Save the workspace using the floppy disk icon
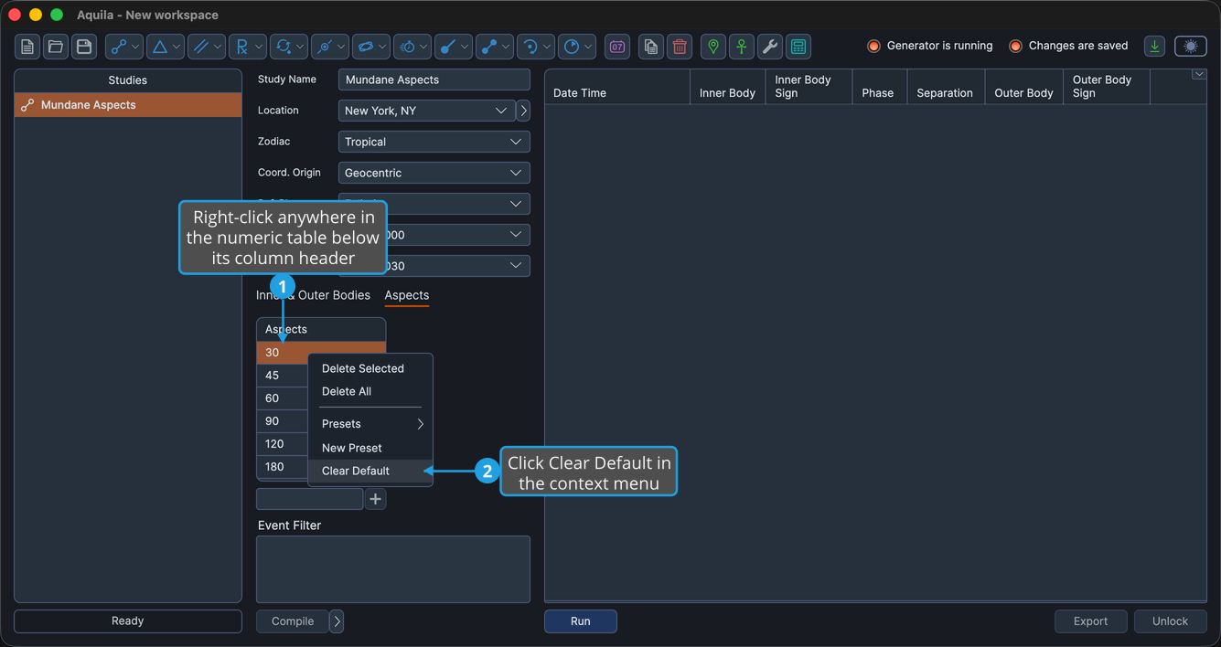The width and height of the screenshot is (1221, 647). tap(84, 47)
